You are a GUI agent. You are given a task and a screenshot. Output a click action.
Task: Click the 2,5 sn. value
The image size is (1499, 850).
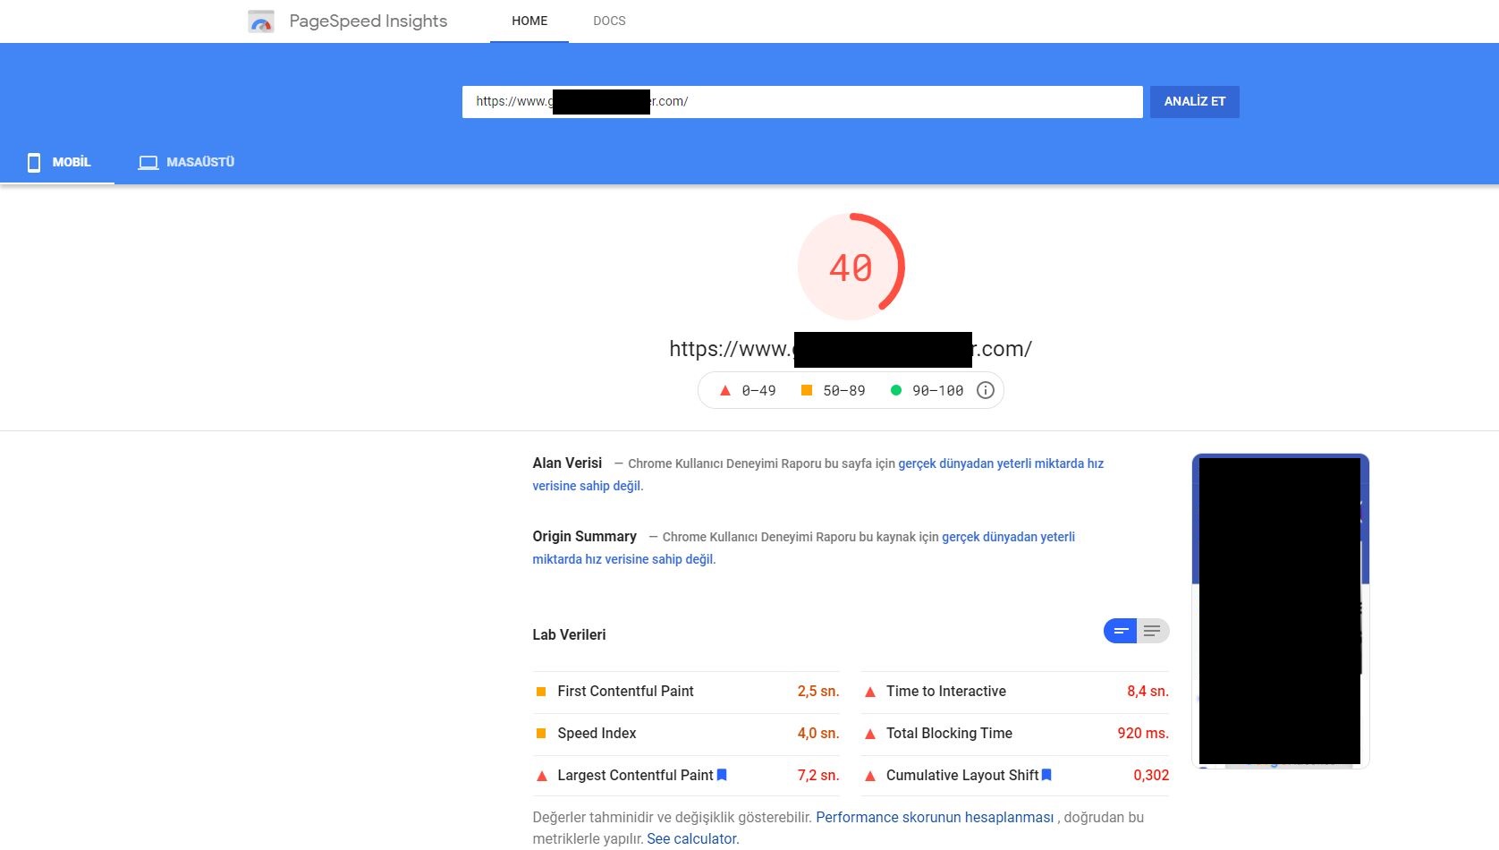coord(818,692)
